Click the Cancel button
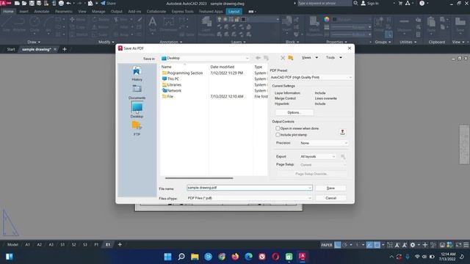The image size is (470, 264). (330, 198)
